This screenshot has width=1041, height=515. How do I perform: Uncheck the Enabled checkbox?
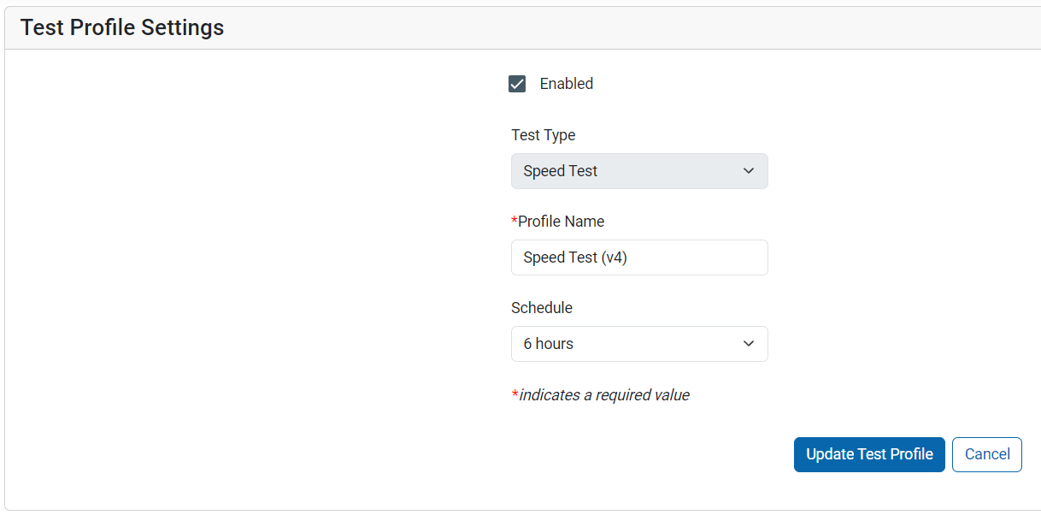[517, 84]
